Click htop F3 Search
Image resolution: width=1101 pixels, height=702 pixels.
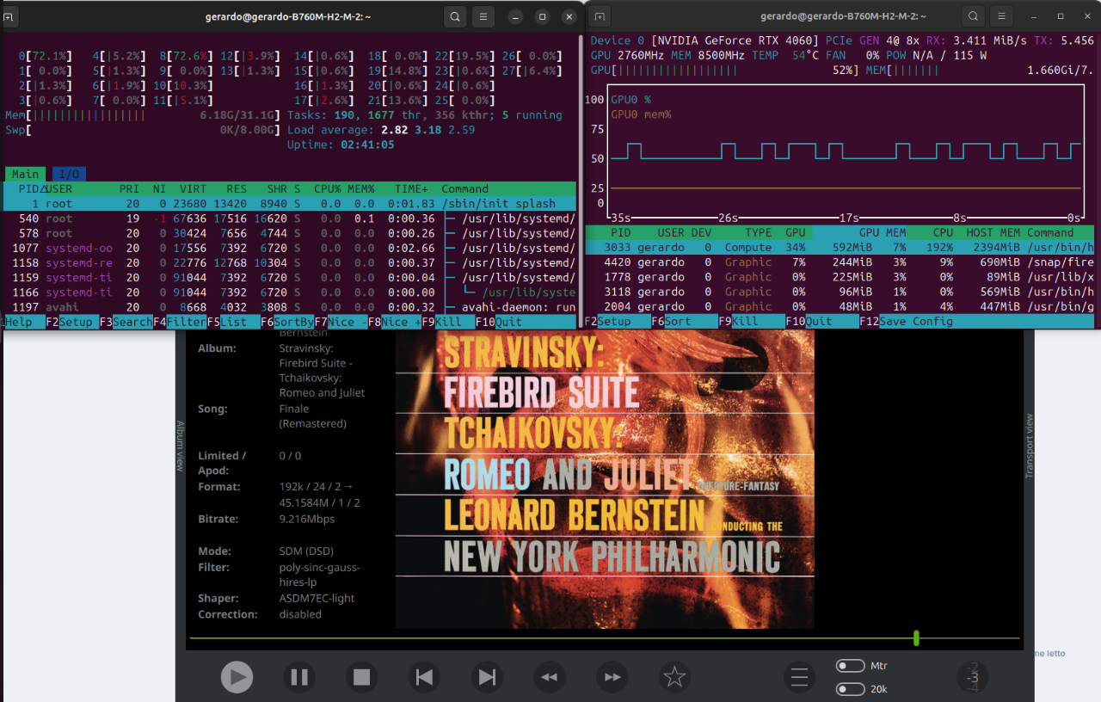pyautogui.click(x=125, y=322)
